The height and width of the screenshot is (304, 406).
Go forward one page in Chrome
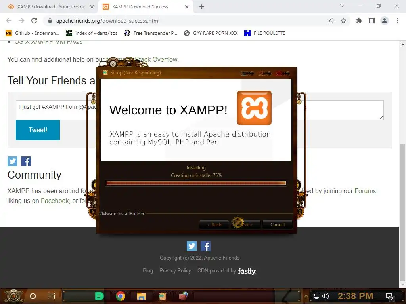21,21
